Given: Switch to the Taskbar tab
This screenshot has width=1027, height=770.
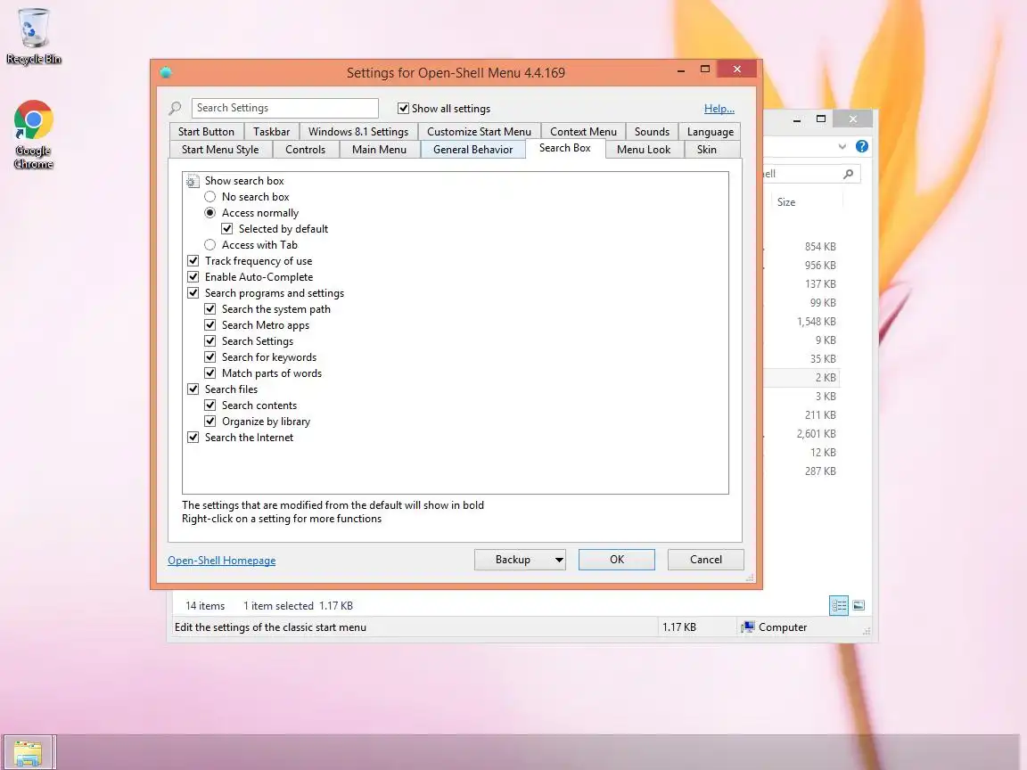Looking at the screenshot, I should click(271, 132).
